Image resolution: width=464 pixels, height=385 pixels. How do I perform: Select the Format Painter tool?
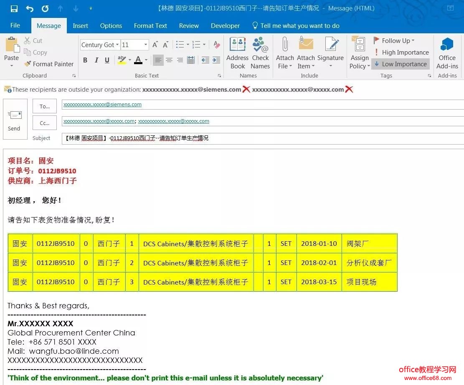[48, 64]
